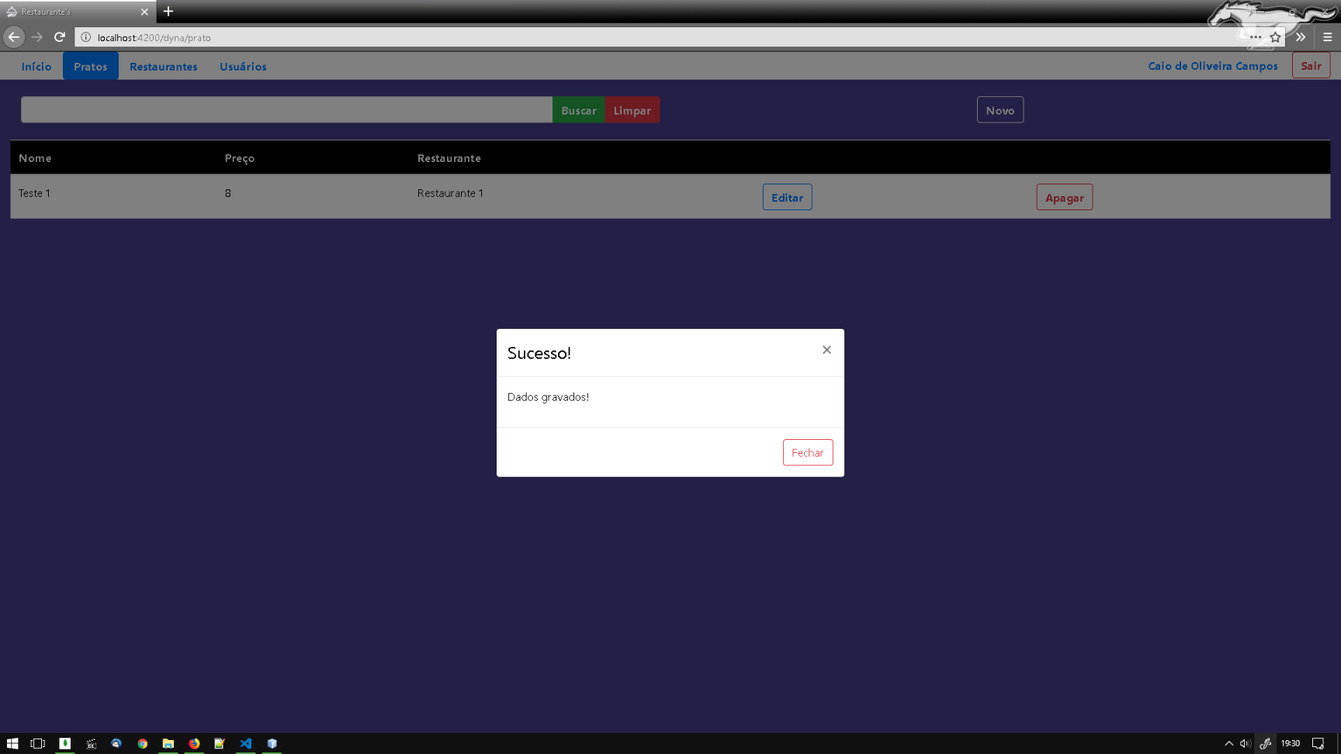
Task: Close the Restaurante's browser tab
Action: (x=144, y=12)
